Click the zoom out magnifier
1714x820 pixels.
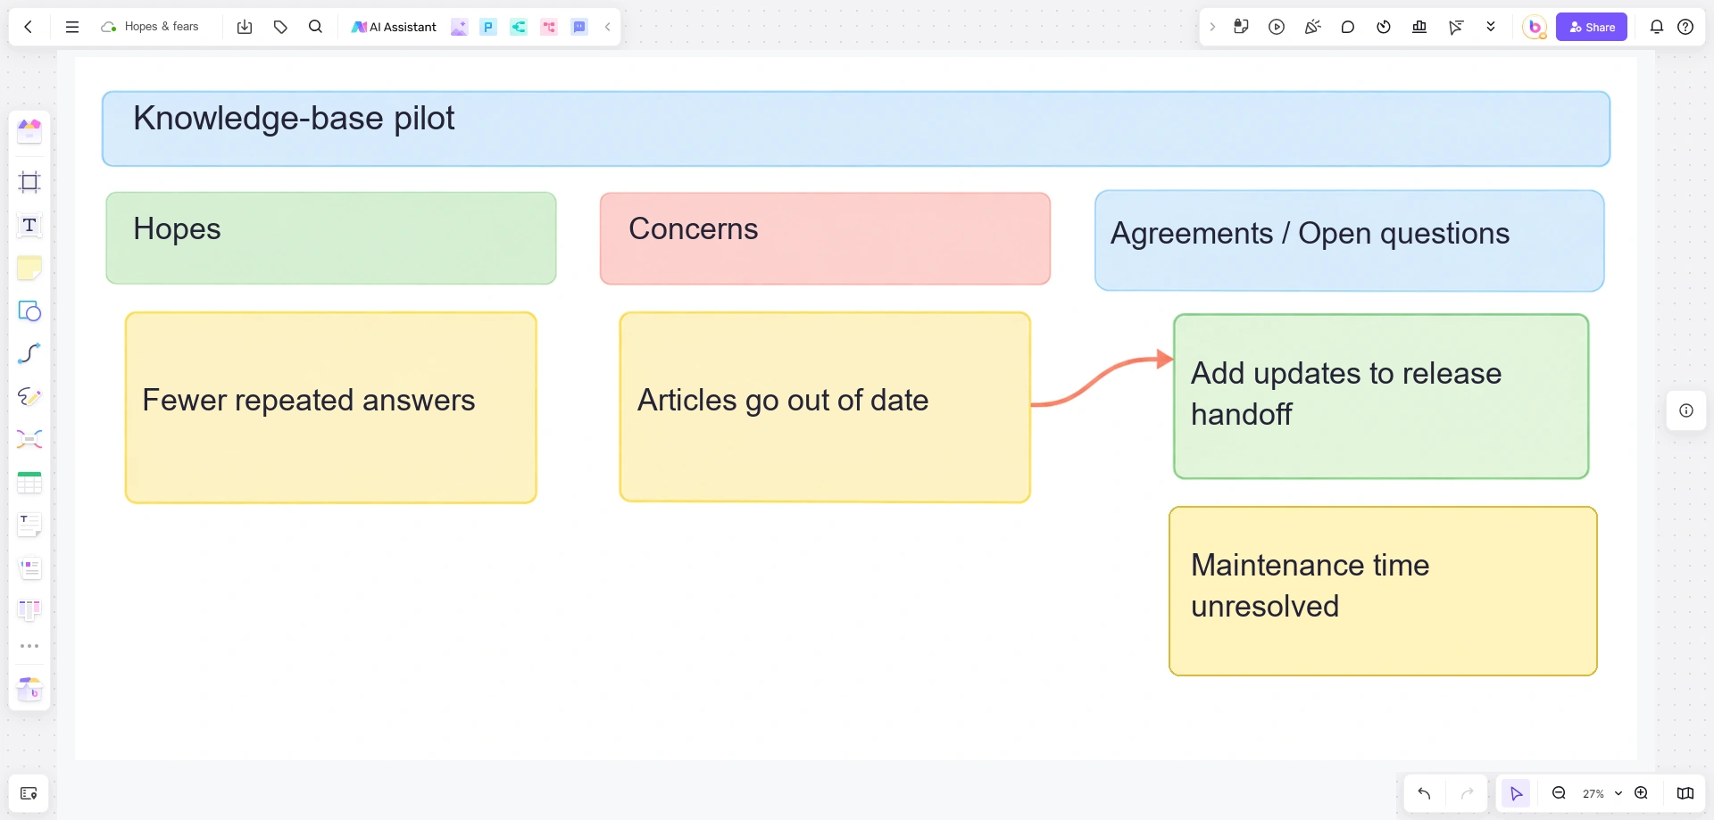point(1559,793)
